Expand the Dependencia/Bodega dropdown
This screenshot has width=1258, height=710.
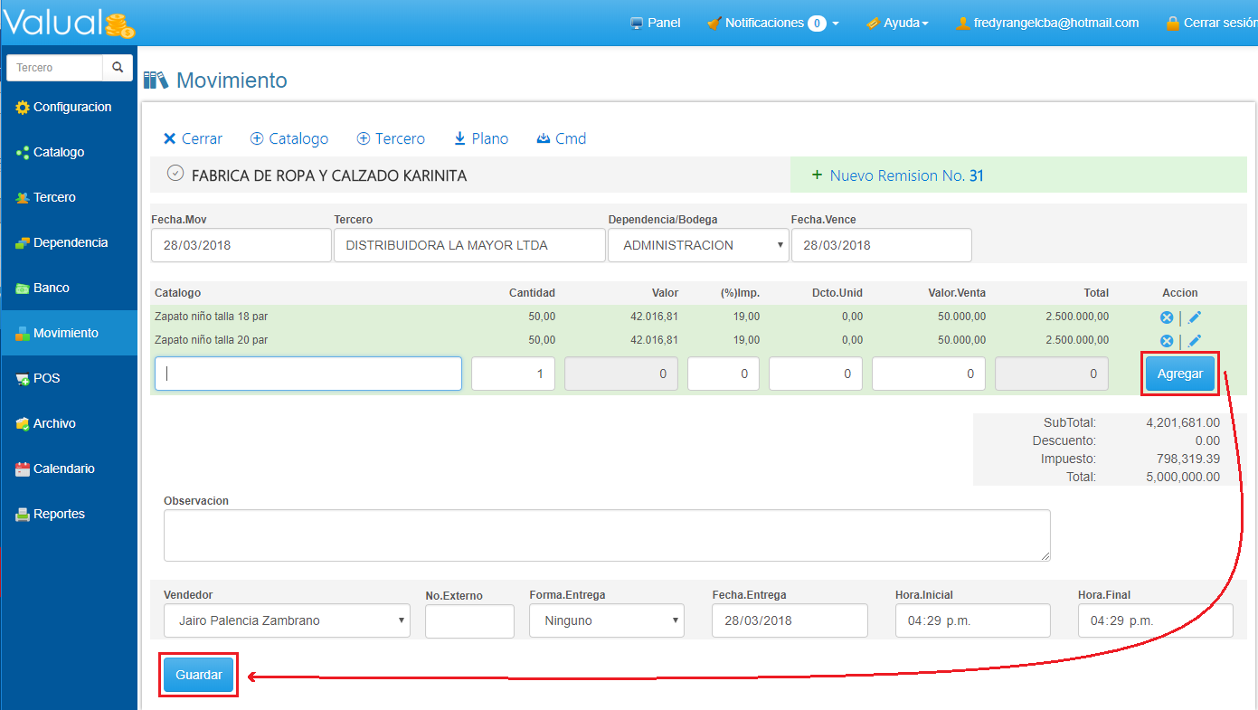pos(696,245)
